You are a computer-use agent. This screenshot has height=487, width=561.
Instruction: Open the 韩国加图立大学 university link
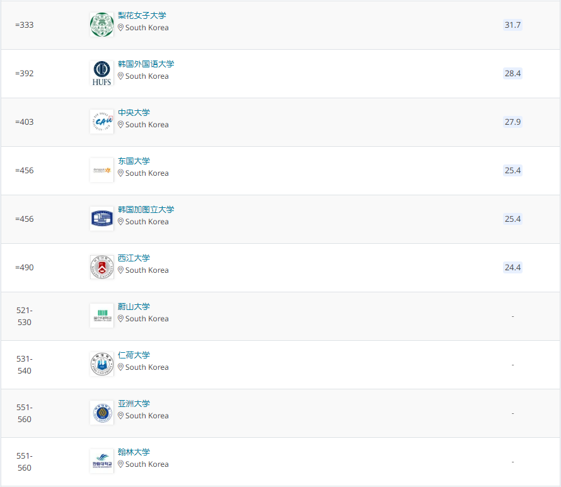point(146,210)
